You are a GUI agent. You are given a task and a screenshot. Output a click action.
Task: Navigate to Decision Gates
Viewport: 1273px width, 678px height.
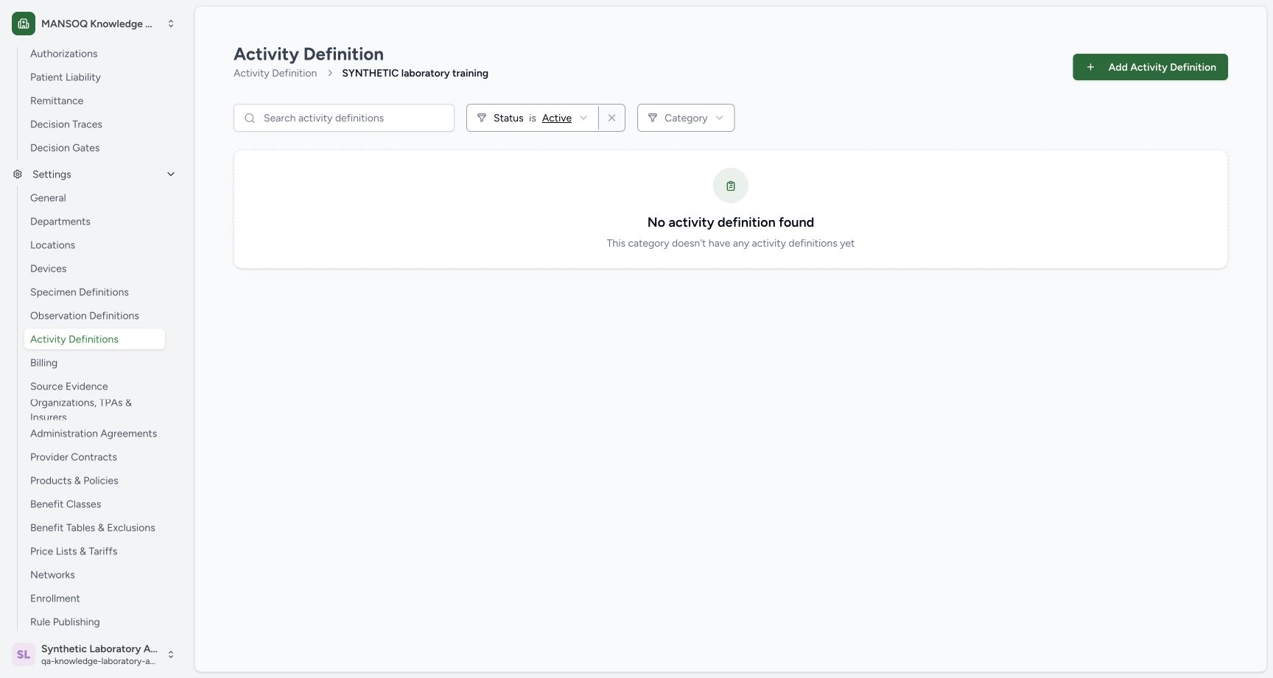click(65, 148)
